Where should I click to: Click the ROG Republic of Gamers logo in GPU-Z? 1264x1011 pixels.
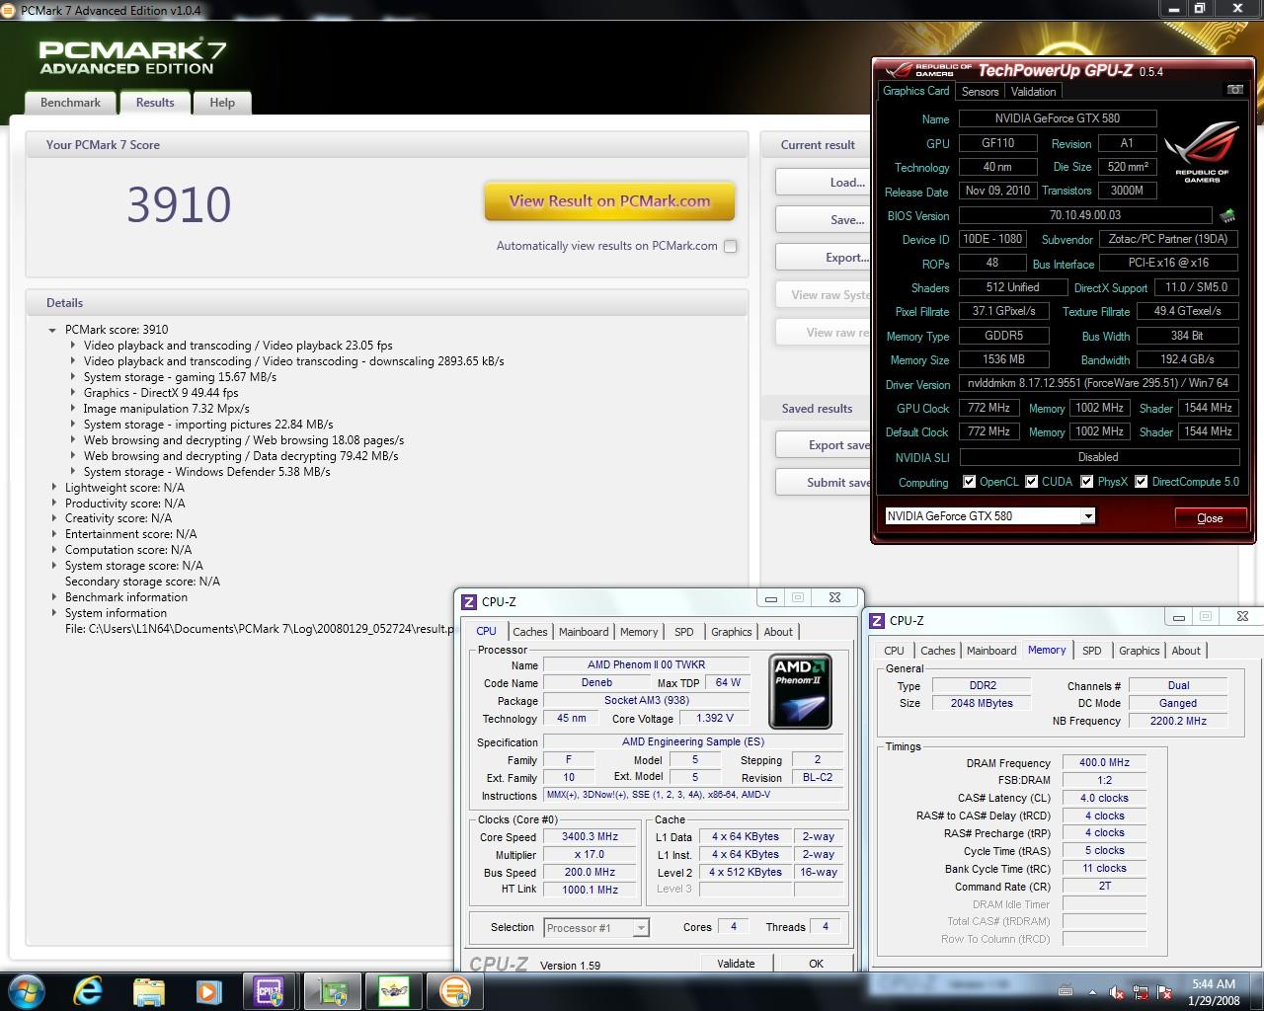pyautogui.click(x=1202, y=152)
